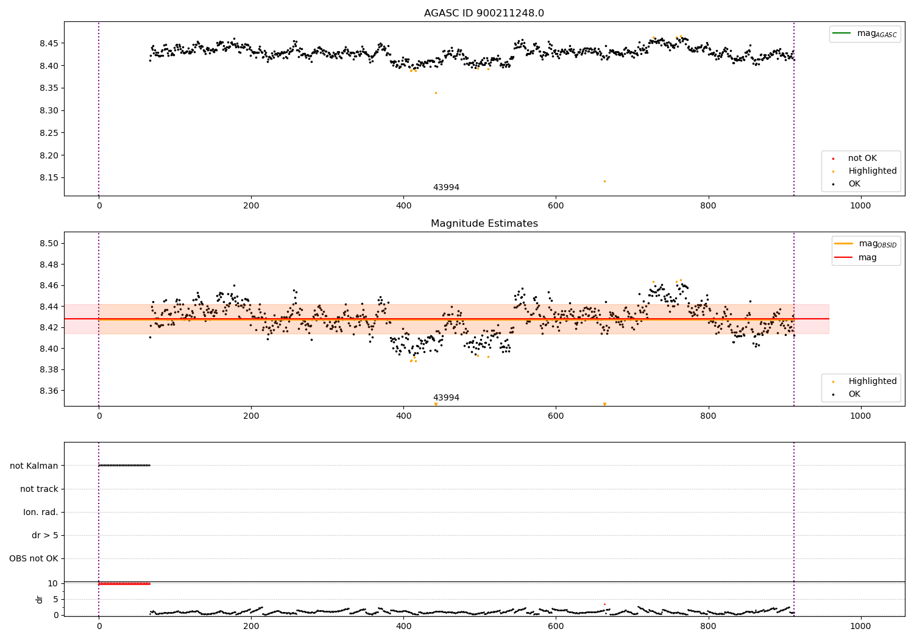Click the 43994 label in Magnitude Estimates plot
914x640 pixels.
pos(446,397)
